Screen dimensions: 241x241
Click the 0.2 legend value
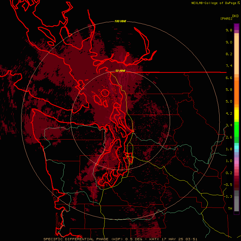[x=229, y=173]
